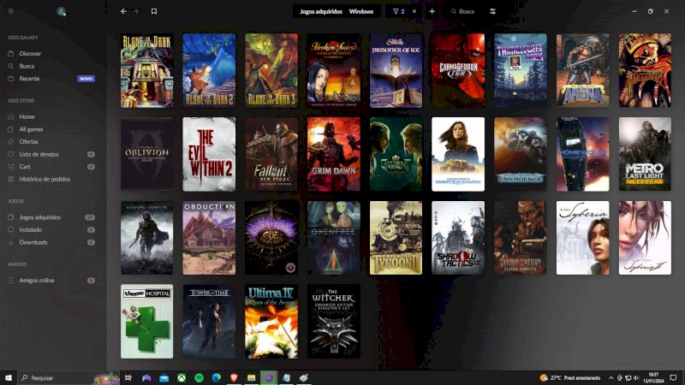The height and width of the screenshot is (385, 685).
Task: Go back using the left arrow
Action: click(x=123, y=11)
